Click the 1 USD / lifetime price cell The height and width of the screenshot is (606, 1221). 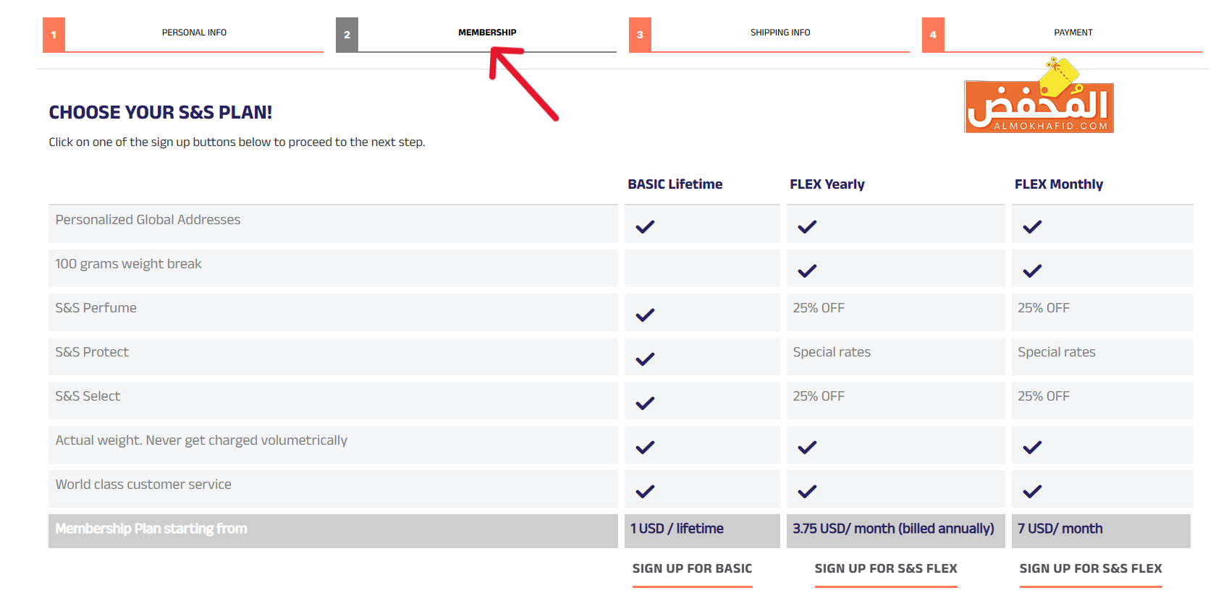point(677,529)
